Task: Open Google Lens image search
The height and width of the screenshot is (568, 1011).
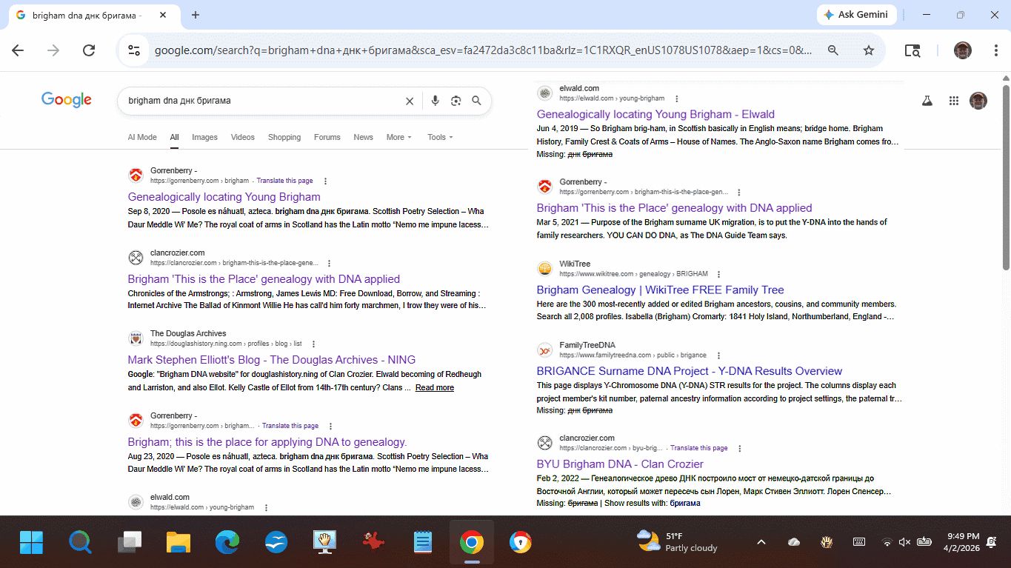Action: [x=456, y=101]
